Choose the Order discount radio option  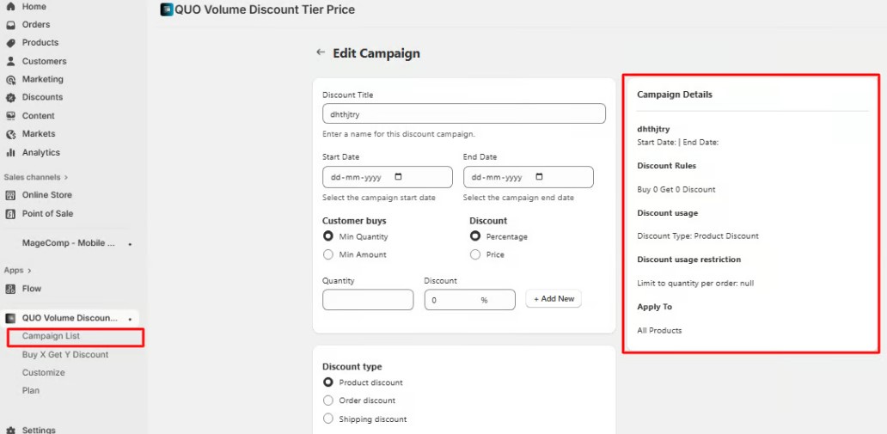click(x=328, y=400)
